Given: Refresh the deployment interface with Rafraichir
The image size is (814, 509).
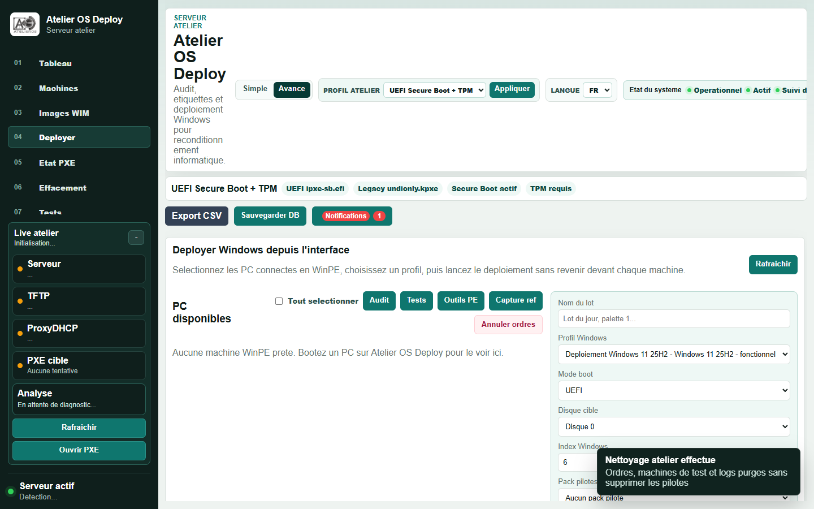Looking at the screenshot, I should (773, 265).
